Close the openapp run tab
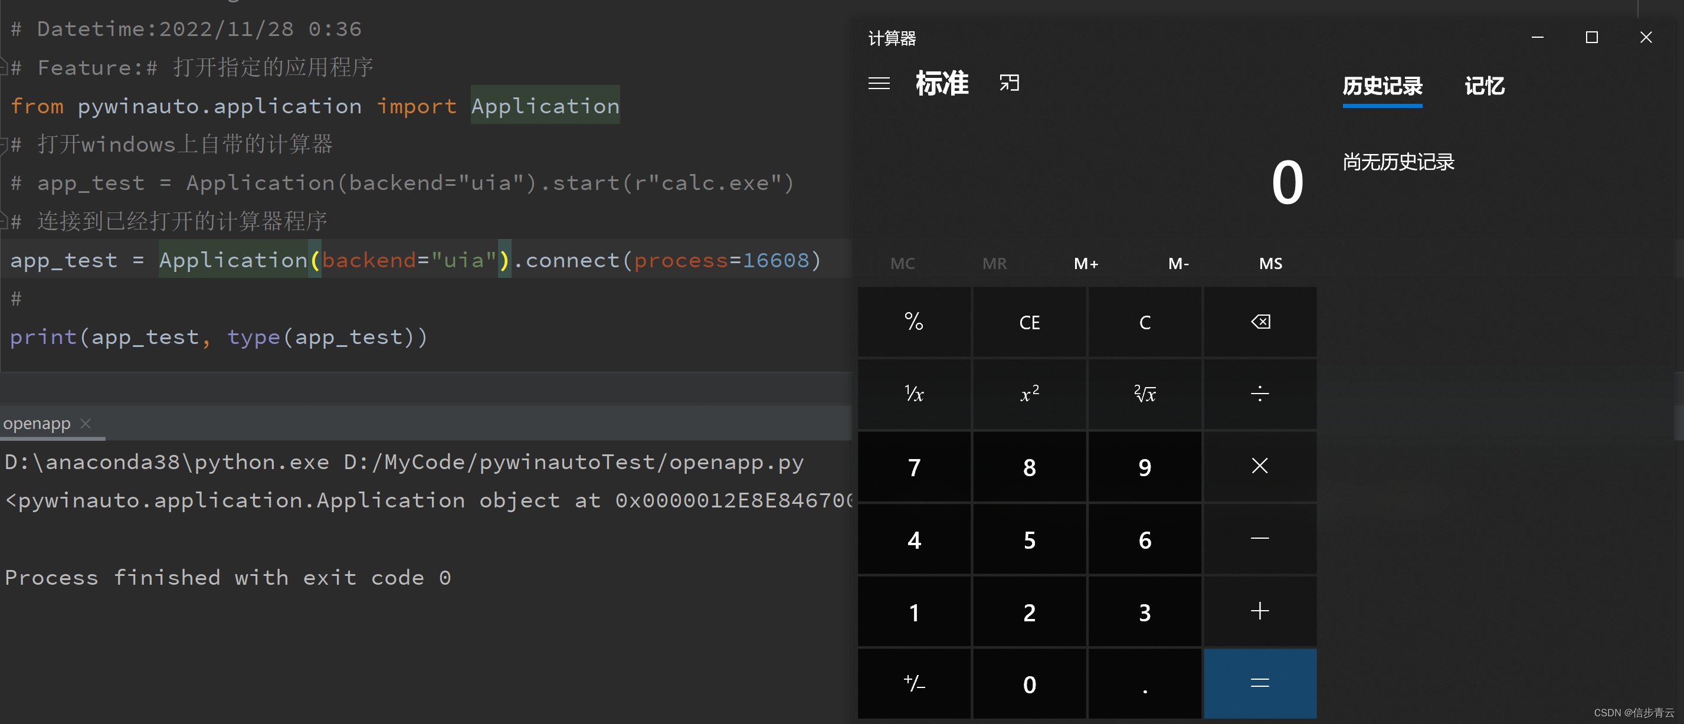The height and width of the screenshot is (724, 1684). click(86, 423)
